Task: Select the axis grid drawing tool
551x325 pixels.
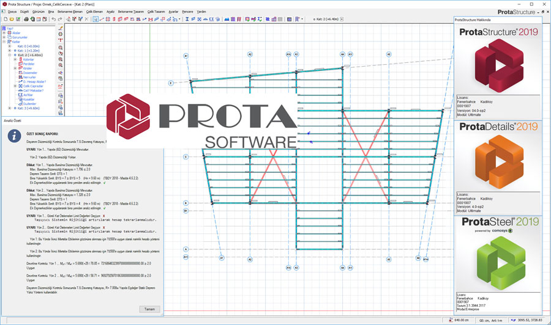Action: click(108, 20)
